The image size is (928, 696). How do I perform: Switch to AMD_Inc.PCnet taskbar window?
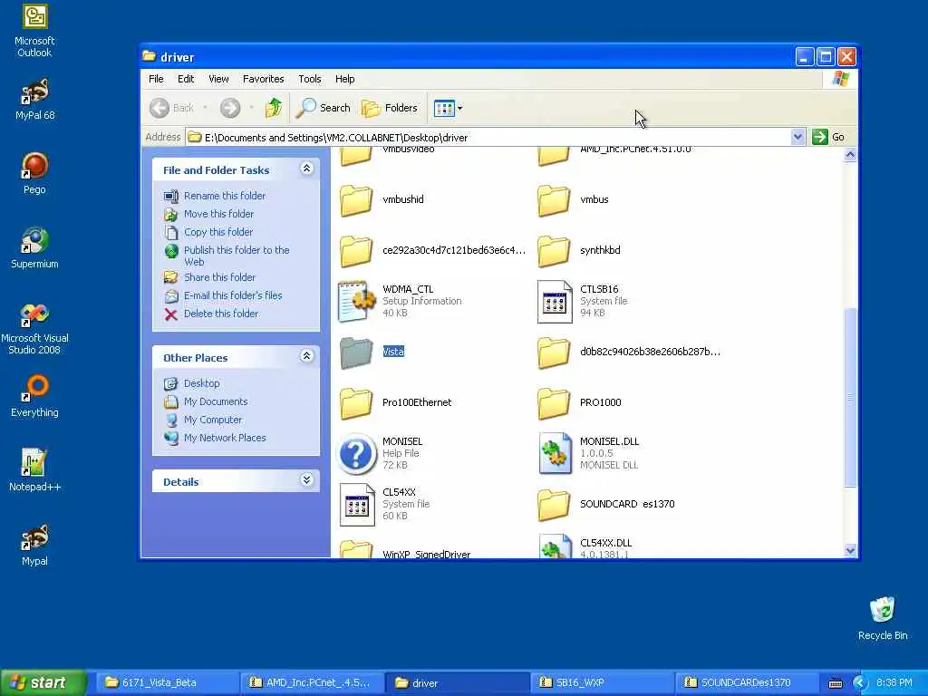click(312, 682)
